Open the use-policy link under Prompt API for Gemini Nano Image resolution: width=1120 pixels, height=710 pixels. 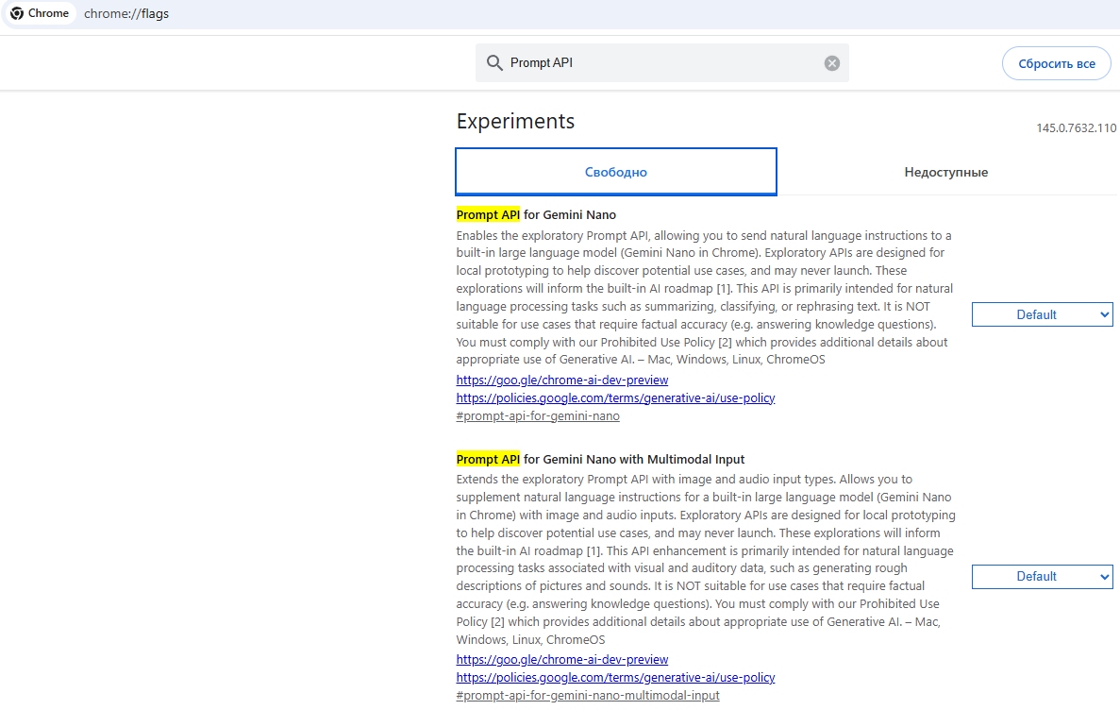pyautogui.click(x=615, y=397)
